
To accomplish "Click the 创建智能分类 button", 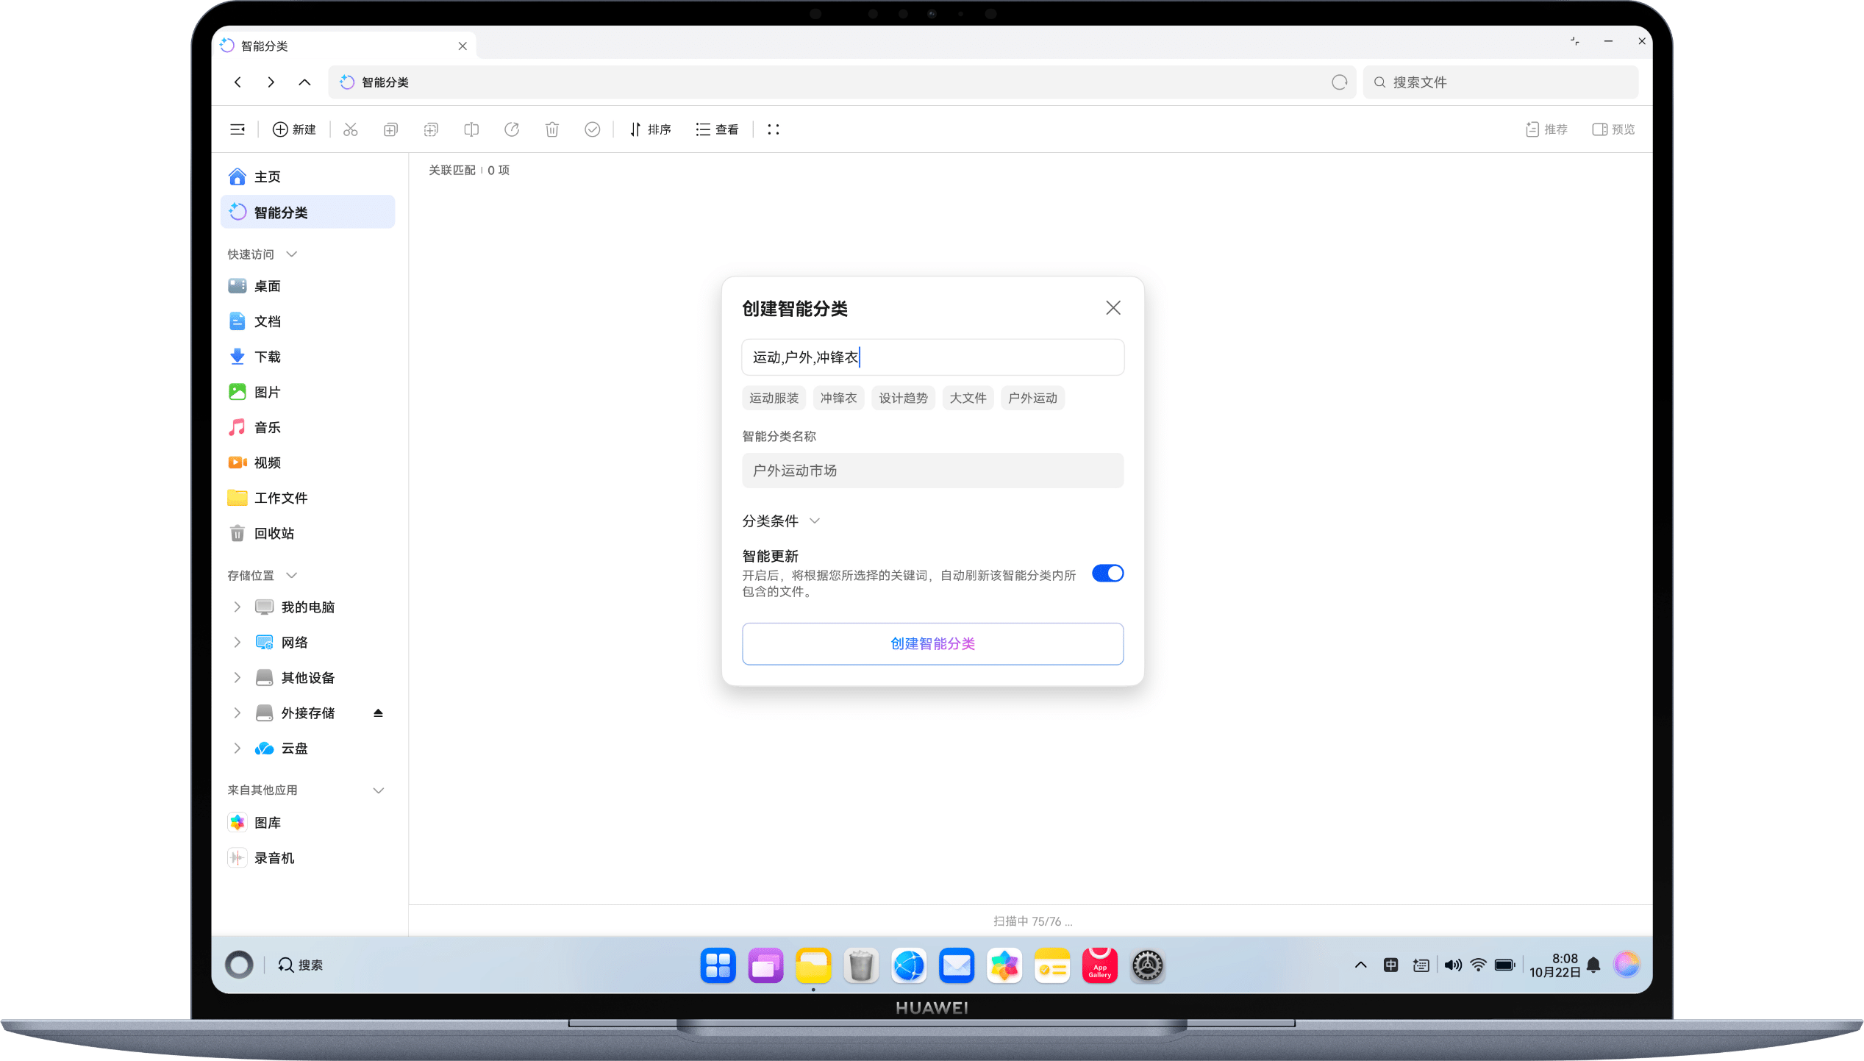I will 932,643.
